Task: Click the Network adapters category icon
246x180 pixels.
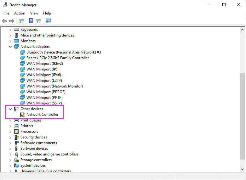Action: tap(16, 47)
